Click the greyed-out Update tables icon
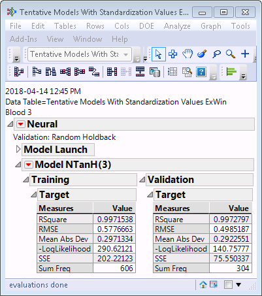The width and height of the screenshot is (262, 296). coord(126,72)
